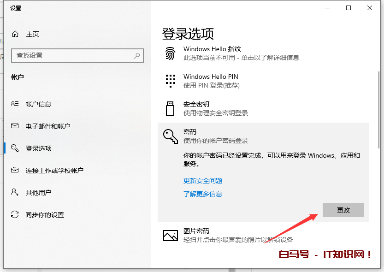
Task: Click the 其他用户 add-person icon
Action: (15, 192)
